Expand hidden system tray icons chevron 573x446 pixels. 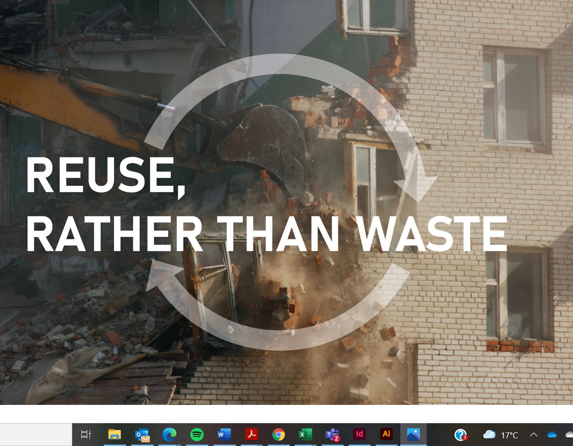tap(533, 435)
